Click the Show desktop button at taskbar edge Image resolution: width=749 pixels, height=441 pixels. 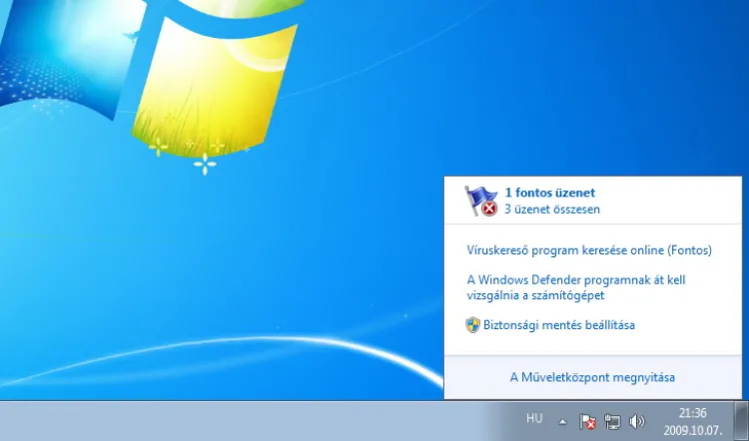741,421
